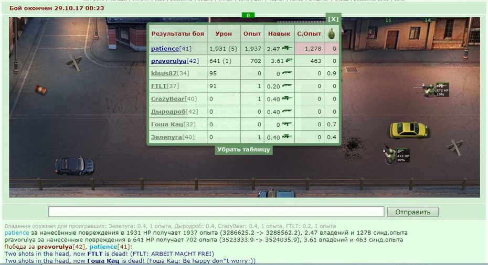Screen dimensions: 488x265
Task: Click the Урон column header
Action: 224,34
